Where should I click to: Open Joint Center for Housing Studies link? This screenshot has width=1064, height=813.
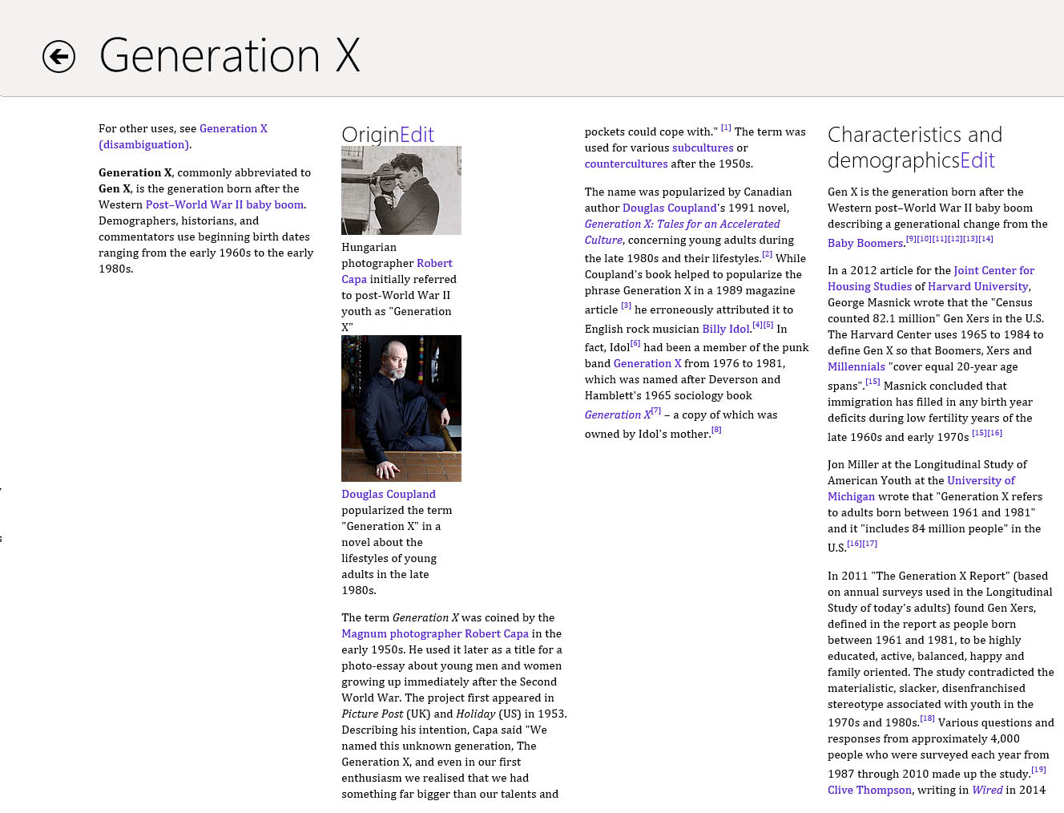(931, 278)
